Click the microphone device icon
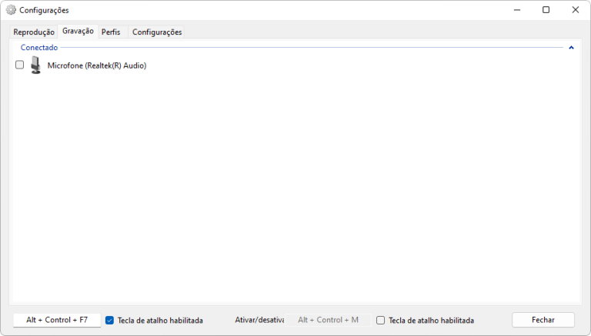This screenshot has height=336, width=591. pyautogui.click(x=35, y=66)
